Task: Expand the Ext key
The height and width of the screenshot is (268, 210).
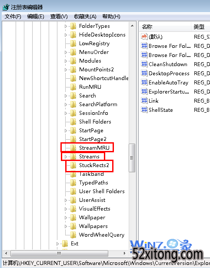Action: tap(57, 244)
